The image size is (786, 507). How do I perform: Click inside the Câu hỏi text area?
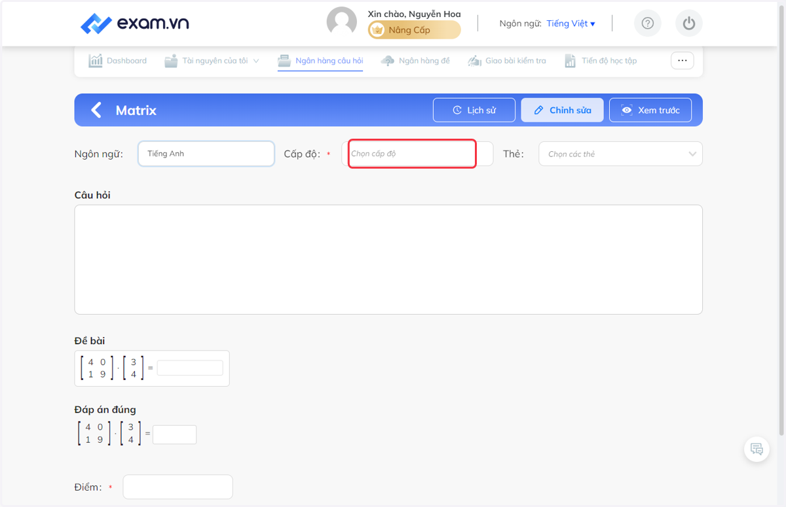(x=388, y=259)
